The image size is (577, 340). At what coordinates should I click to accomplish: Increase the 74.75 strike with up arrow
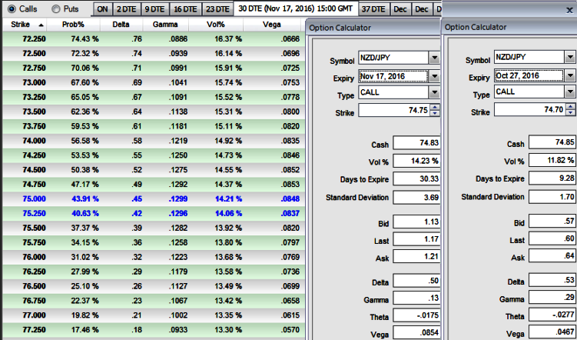coord(435,107)
